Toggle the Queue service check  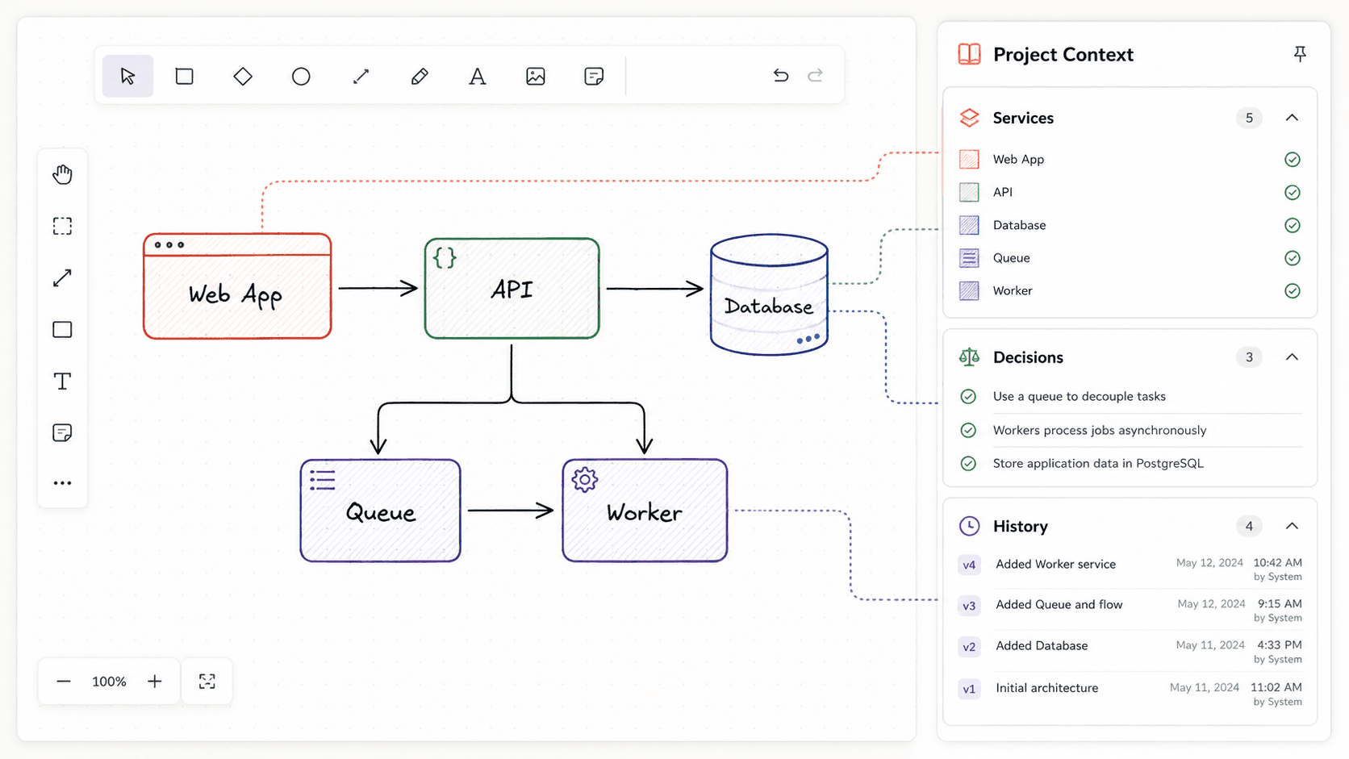[1292, 258]
